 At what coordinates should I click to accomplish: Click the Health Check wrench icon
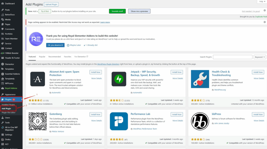200,79
